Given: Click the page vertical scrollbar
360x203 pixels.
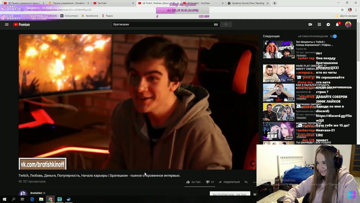Looking at the screenshot, I should [358, 42].
